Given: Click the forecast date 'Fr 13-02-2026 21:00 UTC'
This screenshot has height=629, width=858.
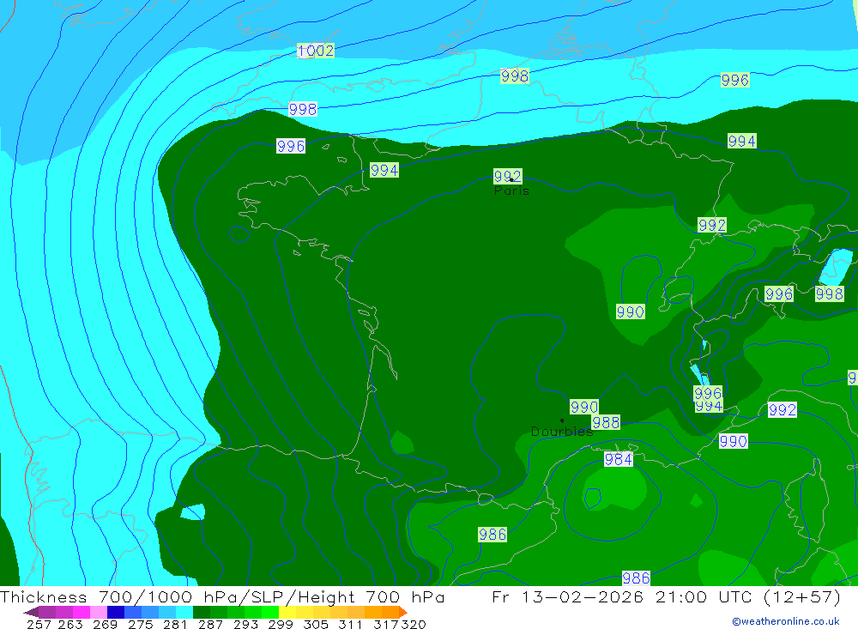Looking at the screenshot, I should point(622,596).
